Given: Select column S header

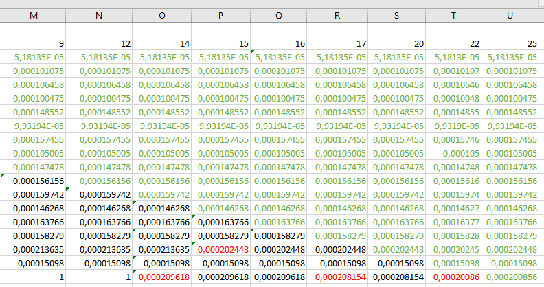Looking at the screenshot, I should tap(396, 16).
